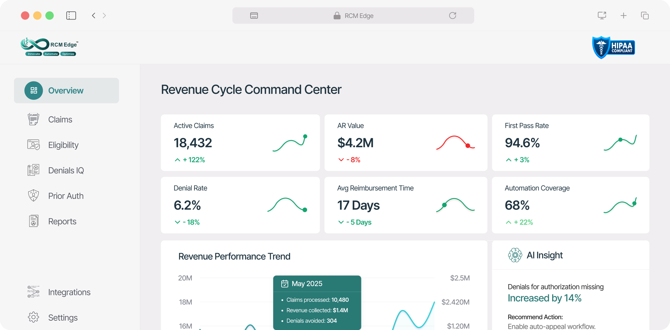Screen dimensions: 670x330
Task: Click the May 2025 calendar icon in tooltip
Action: click(284, 284)
